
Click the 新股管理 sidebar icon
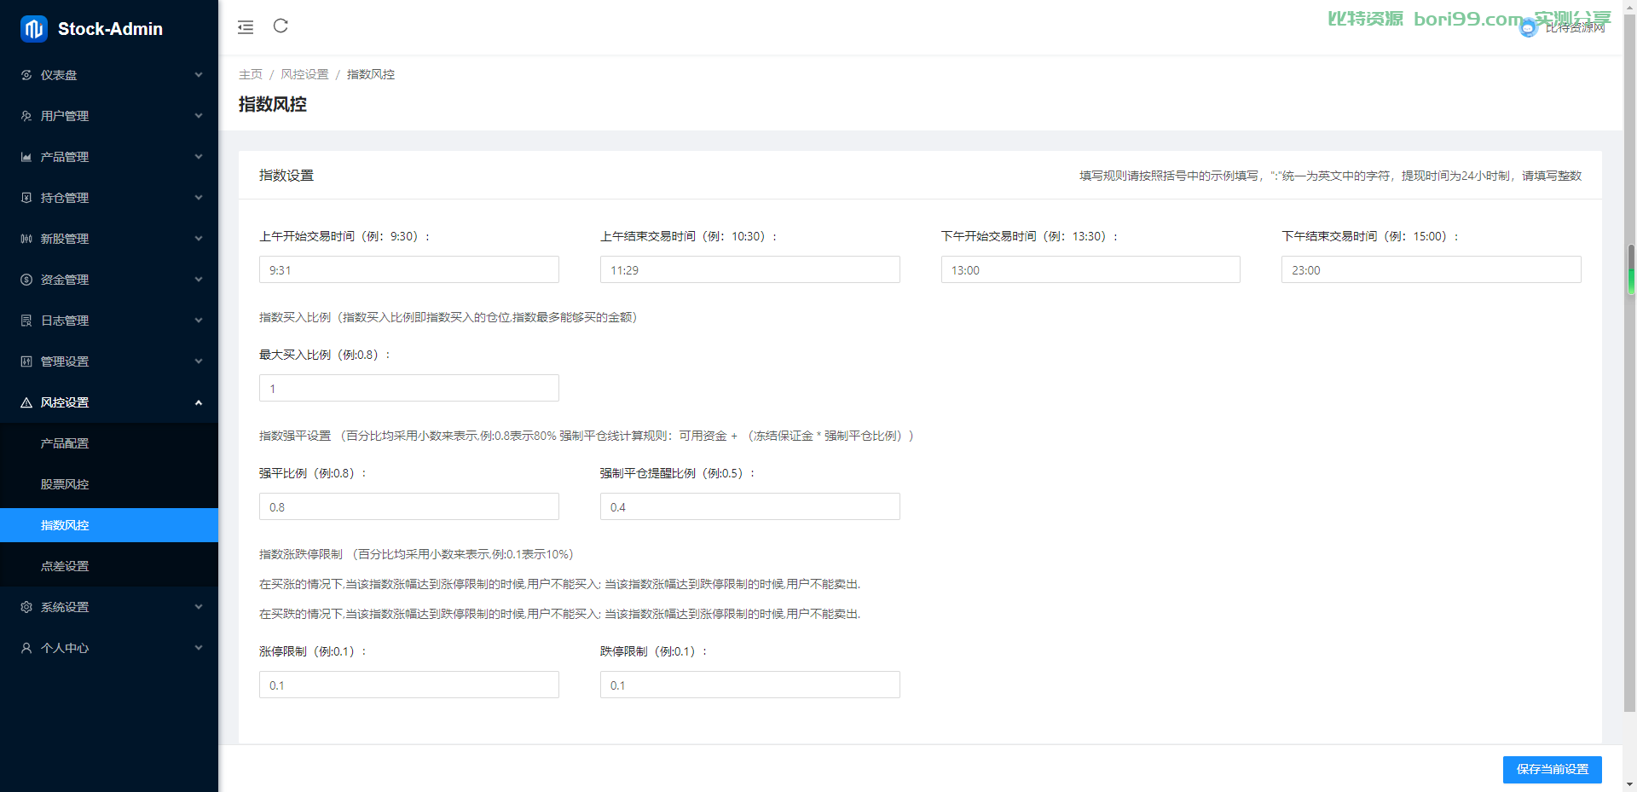coord(26,239)
